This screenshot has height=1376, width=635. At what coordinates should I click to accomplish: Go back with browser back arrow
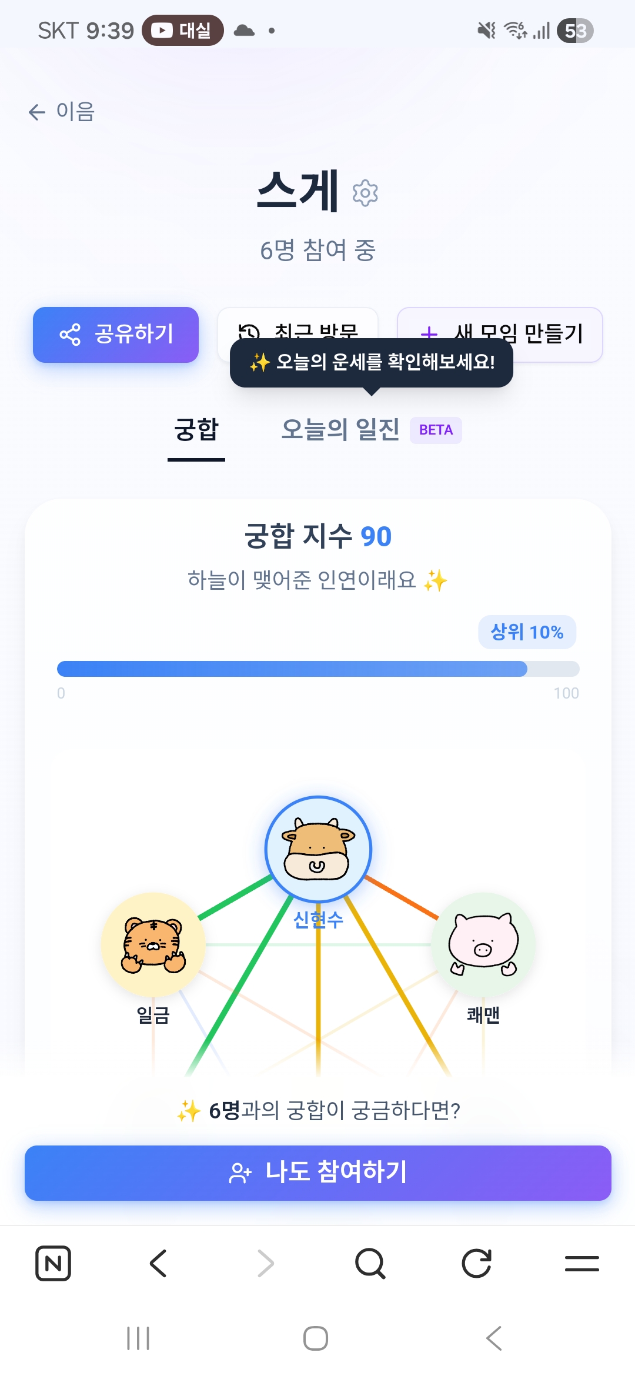[159, 1263]
